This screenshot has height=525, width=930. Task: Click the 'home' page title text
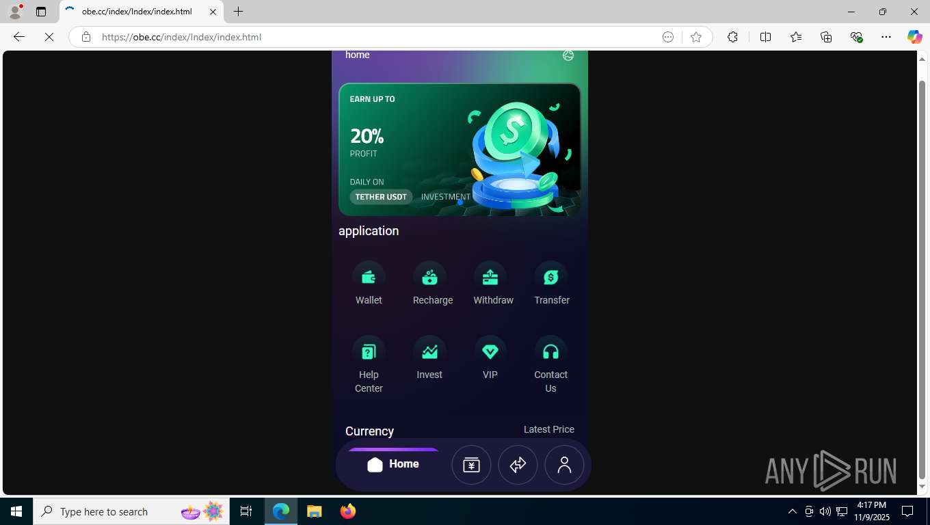coord(357,55)
